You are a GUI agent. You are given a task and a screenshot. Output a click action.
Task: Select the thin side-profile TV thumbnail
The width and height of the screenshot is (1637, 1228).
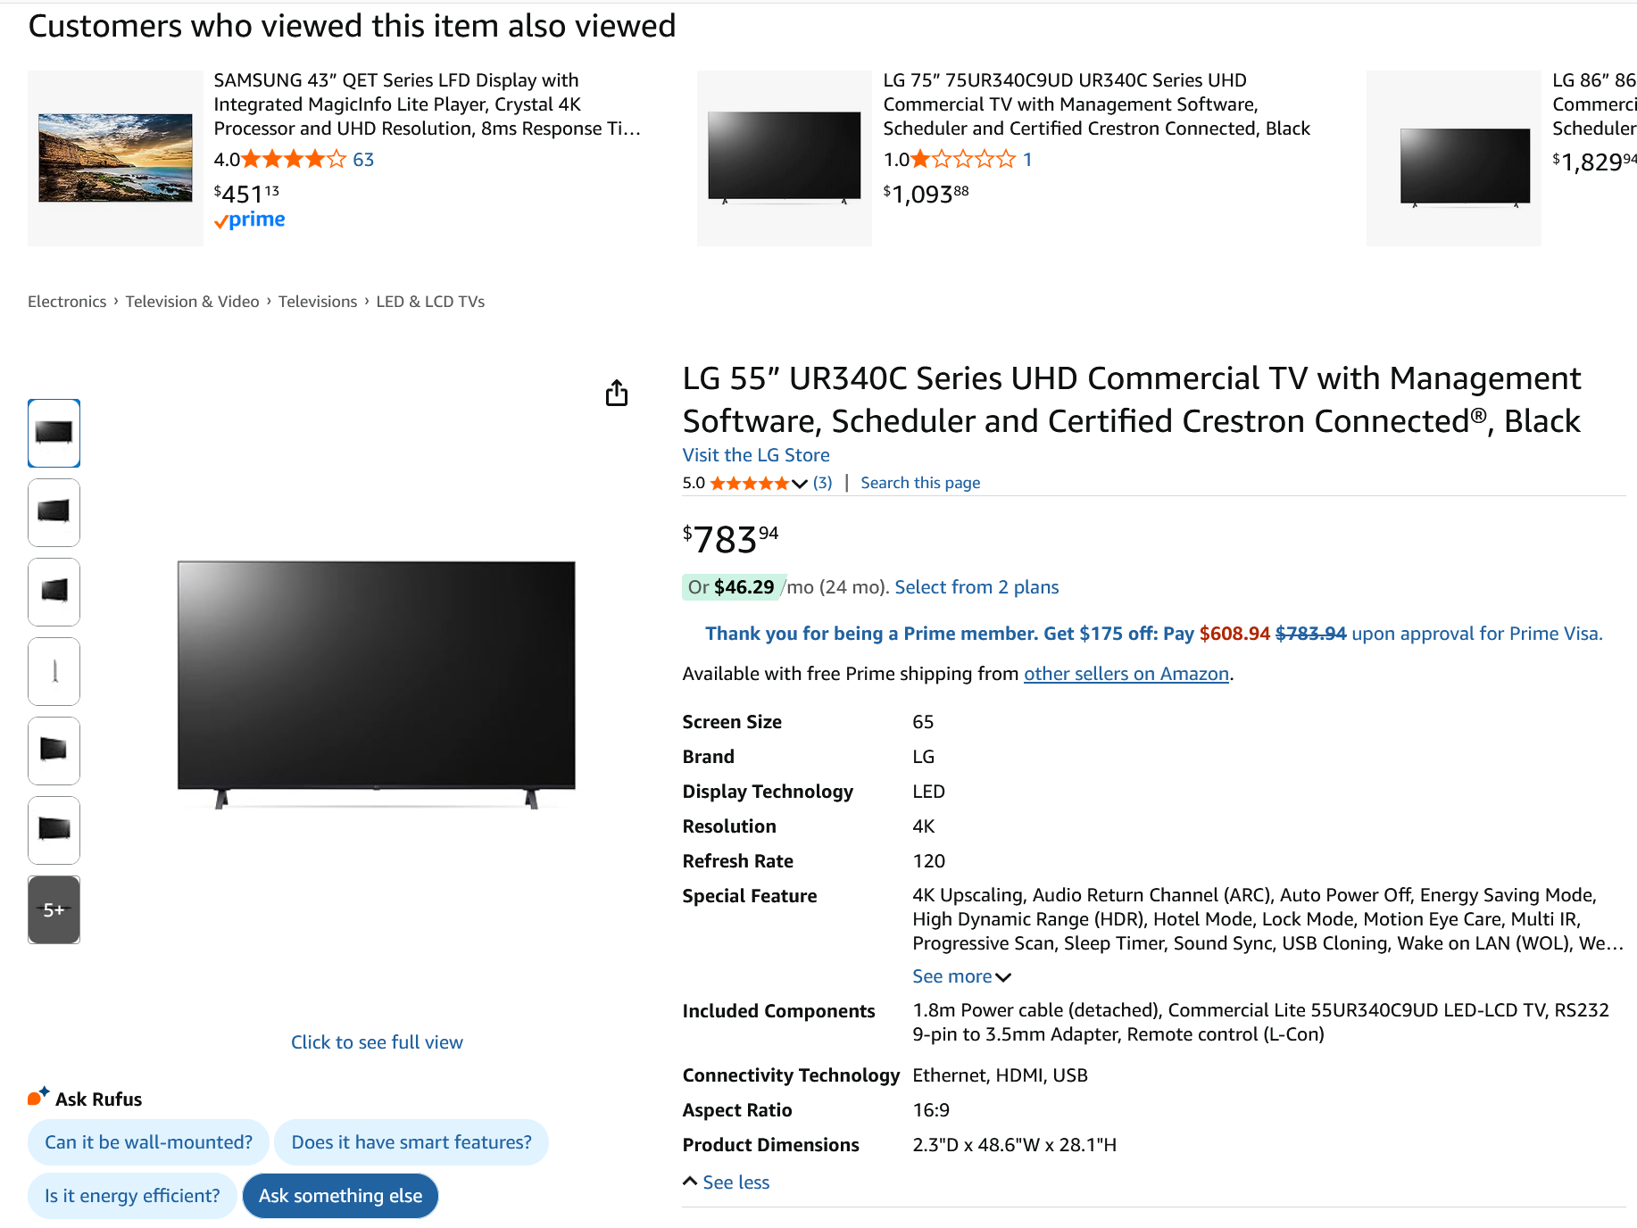click(54, 671)
